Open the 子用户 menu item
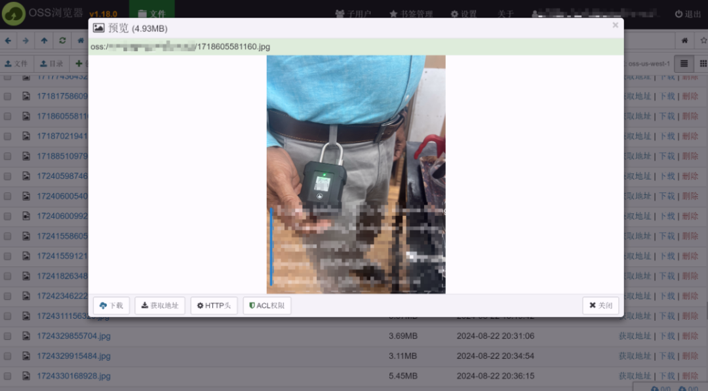 pos(353,14)
